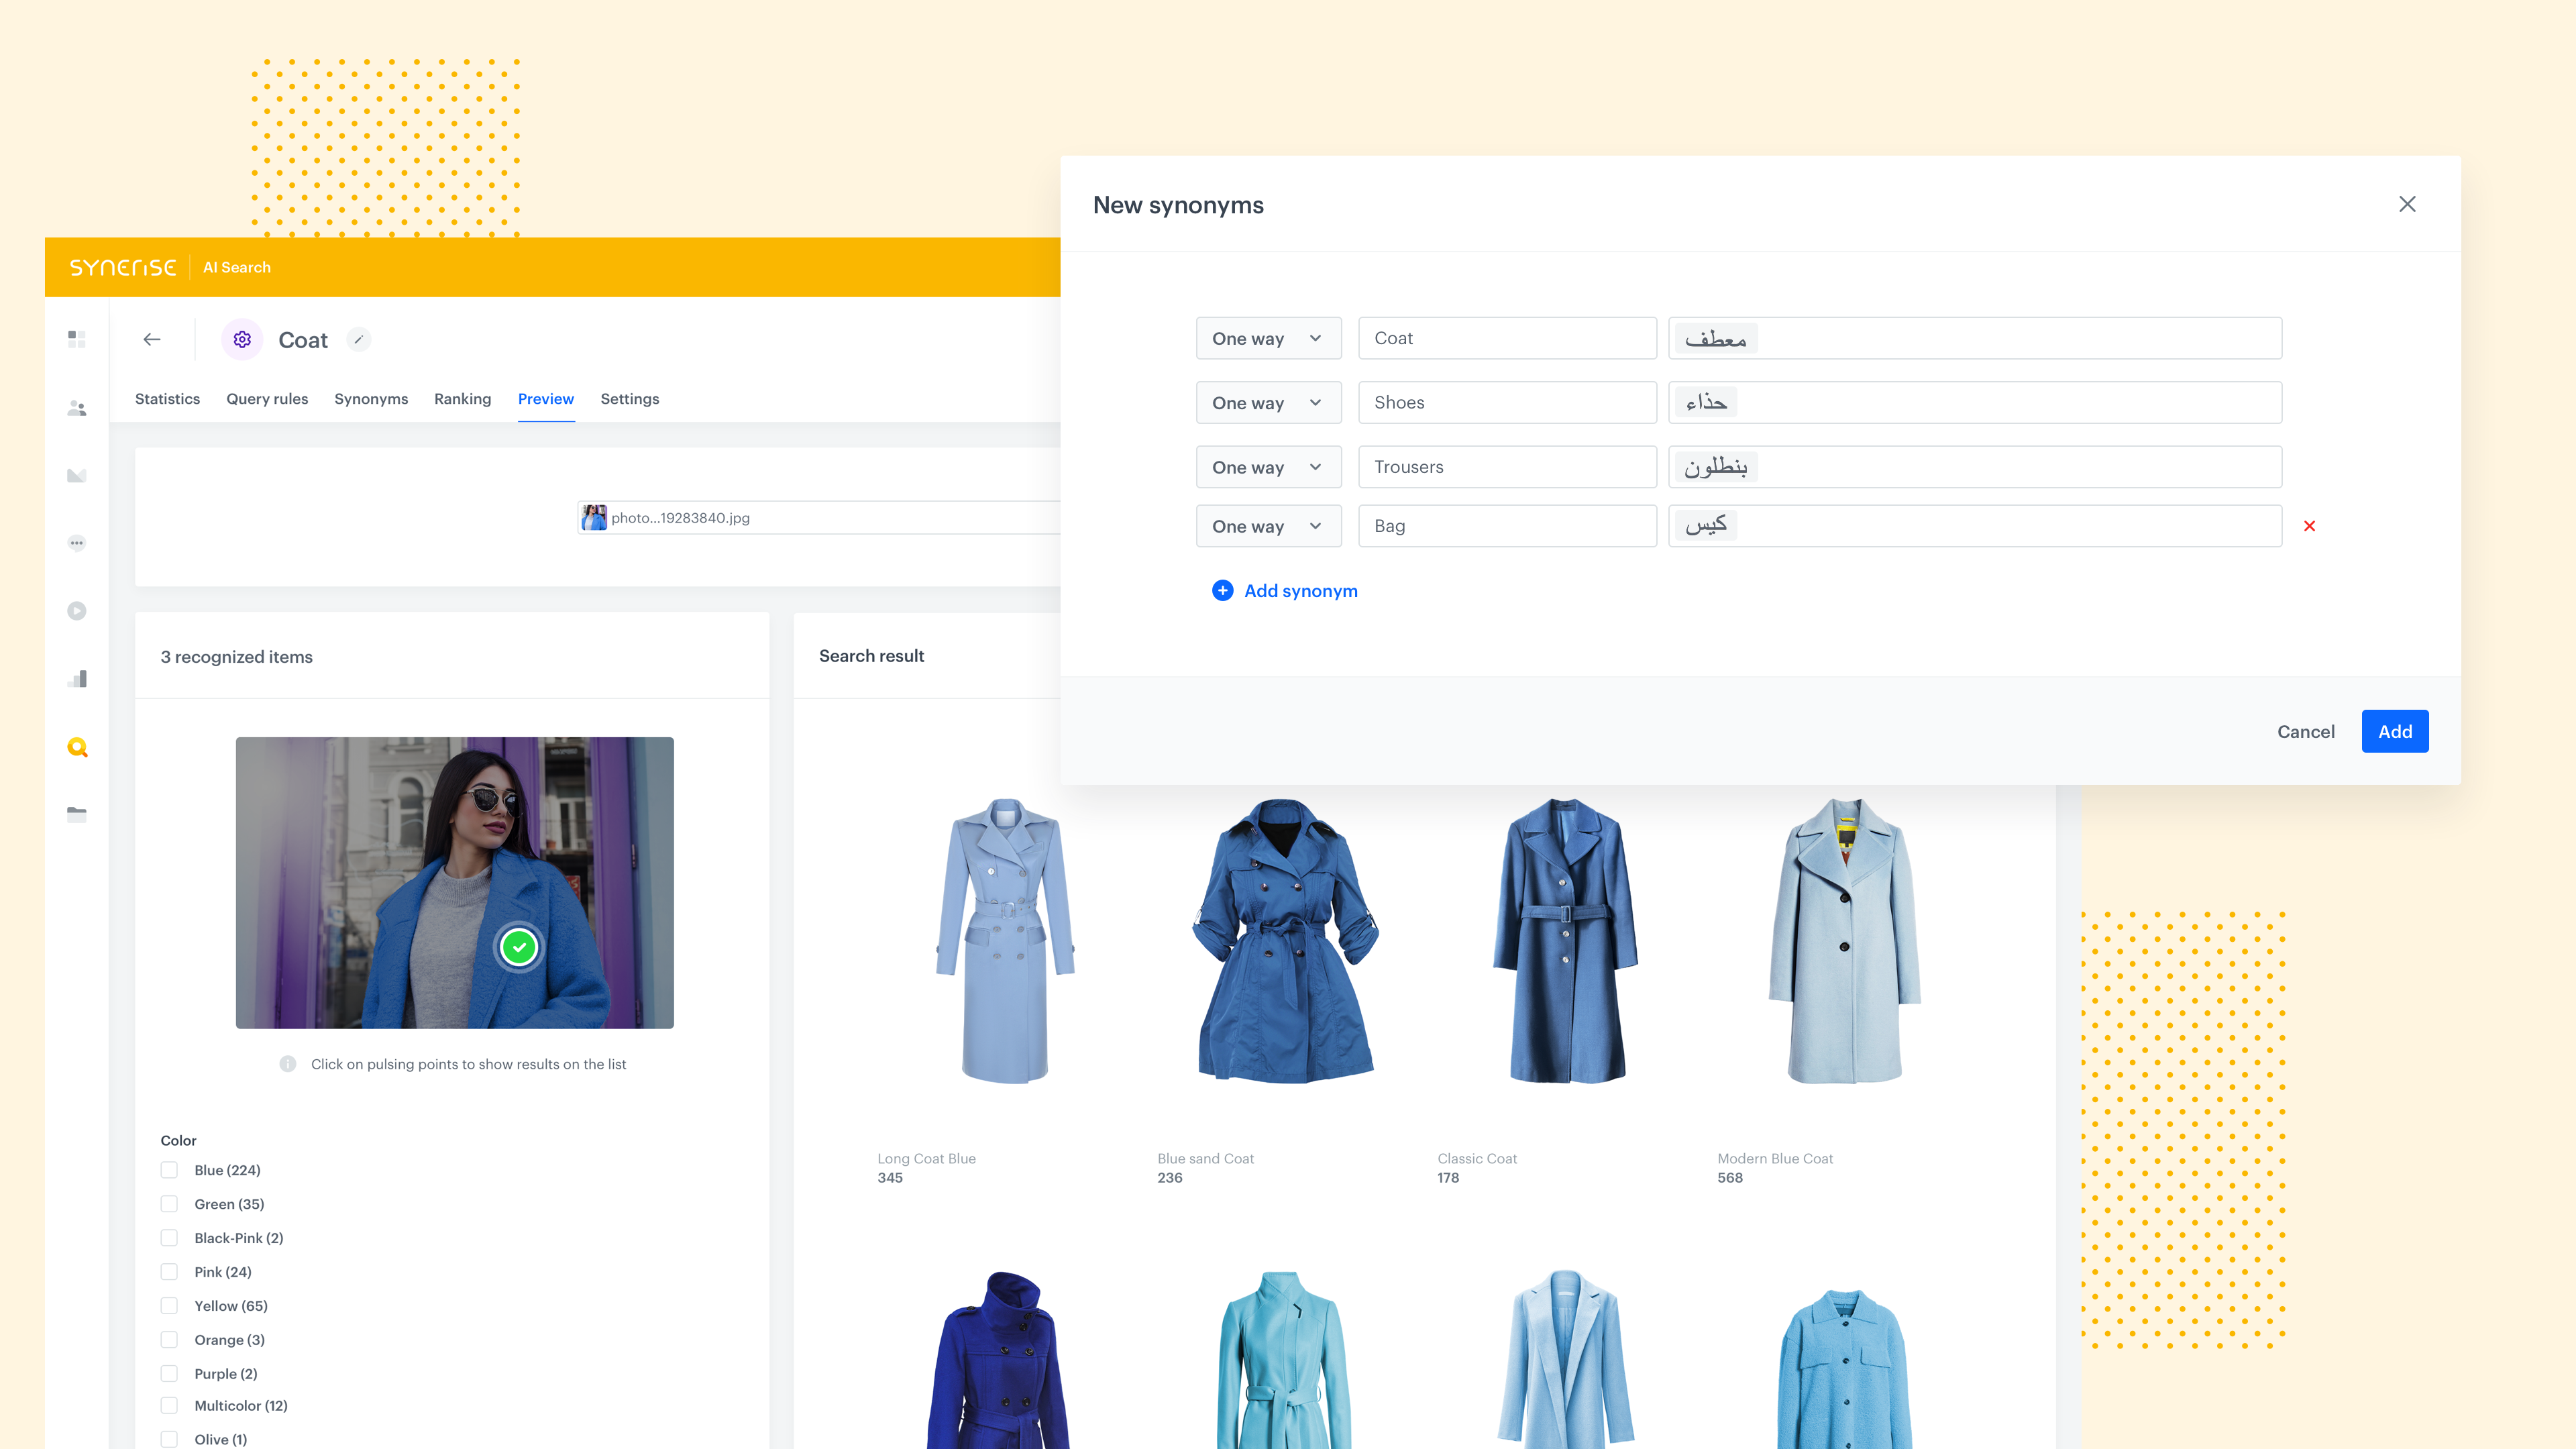Open the One way dropdown for Coat row

point(1268,338)
